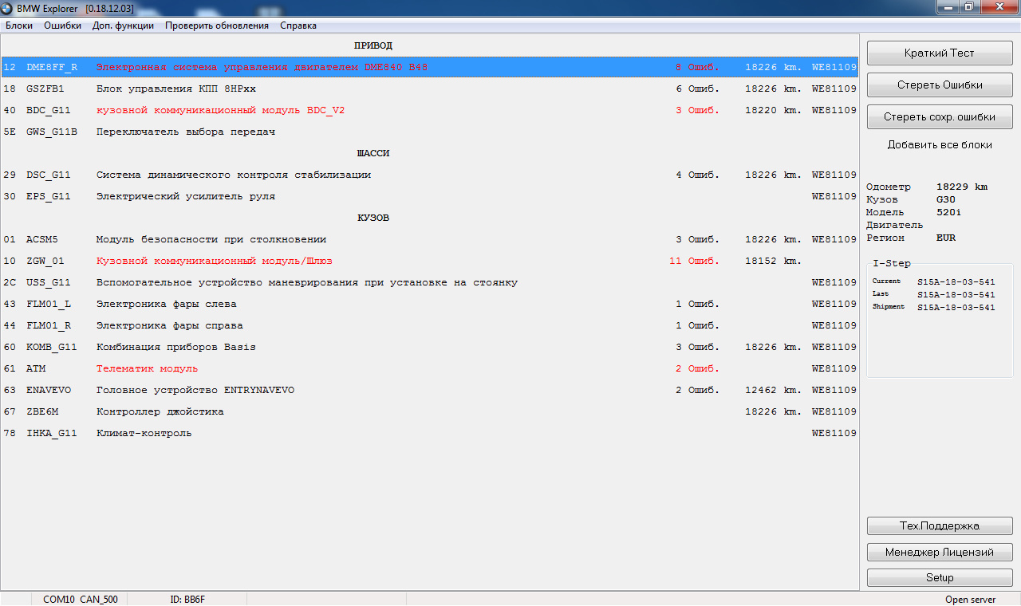The height and width of the screenshot is (606, 1021).
Task: Select the ZGW_01 gateway module row
Action: (430, 261)
